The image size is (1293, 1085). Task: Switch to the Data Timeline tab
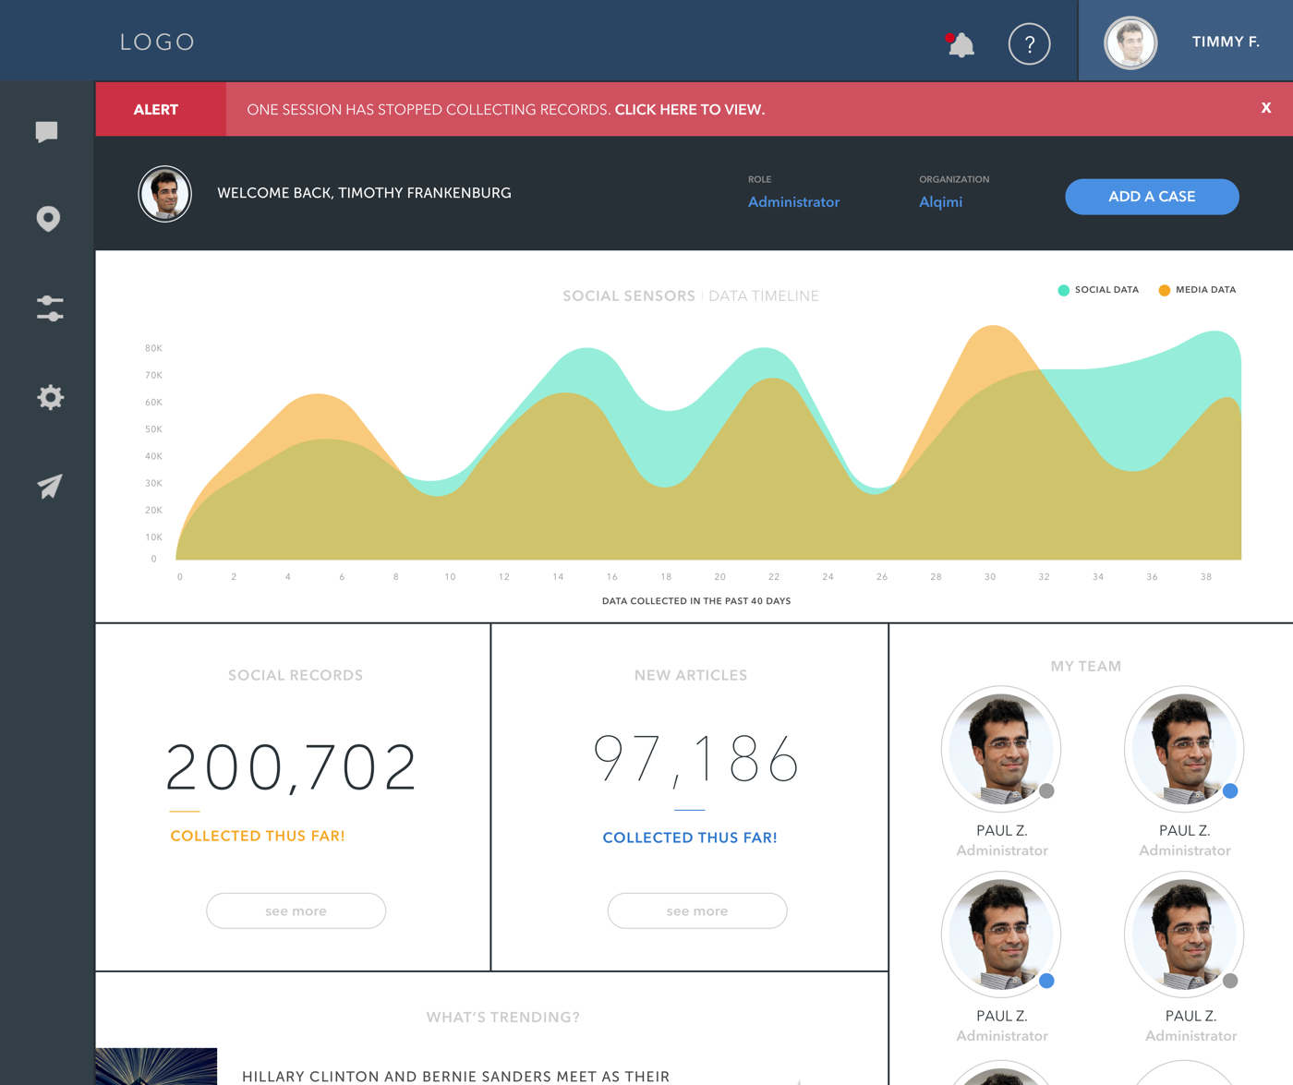[764, 296]
